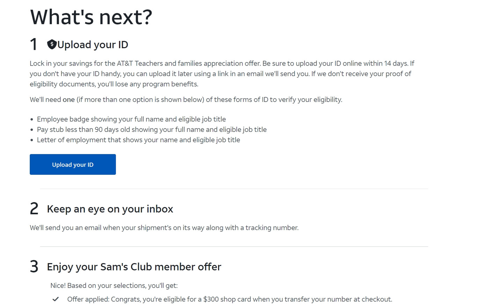Click the "Keep an eye on your inbox" heading
This screenshot has width=494, height=305.
pos(110,209)
